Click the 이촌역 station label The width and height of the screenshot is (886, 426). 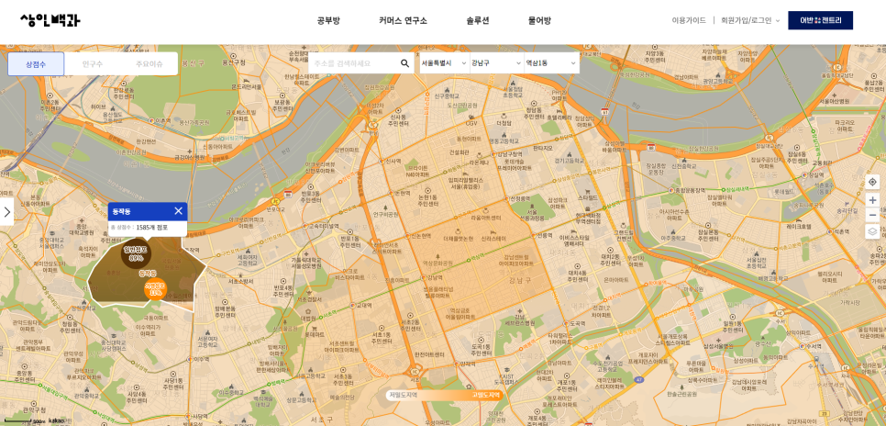163,120
